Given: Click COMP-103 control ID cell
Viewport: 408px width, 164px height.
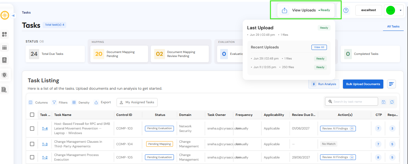Looking at the screenshot, I should [124, 129].
